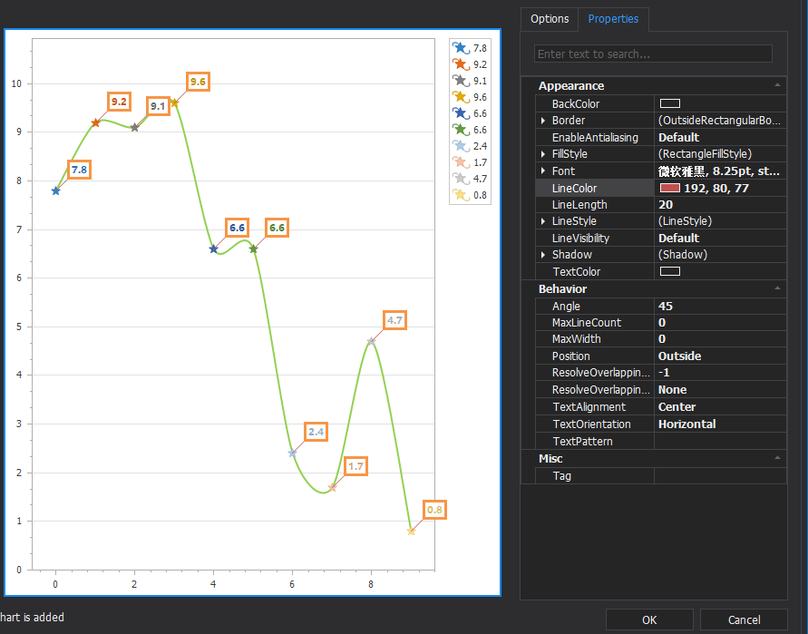
Task: Click the yellow star legend marker for 9.6
Action: tap(461, 96)
